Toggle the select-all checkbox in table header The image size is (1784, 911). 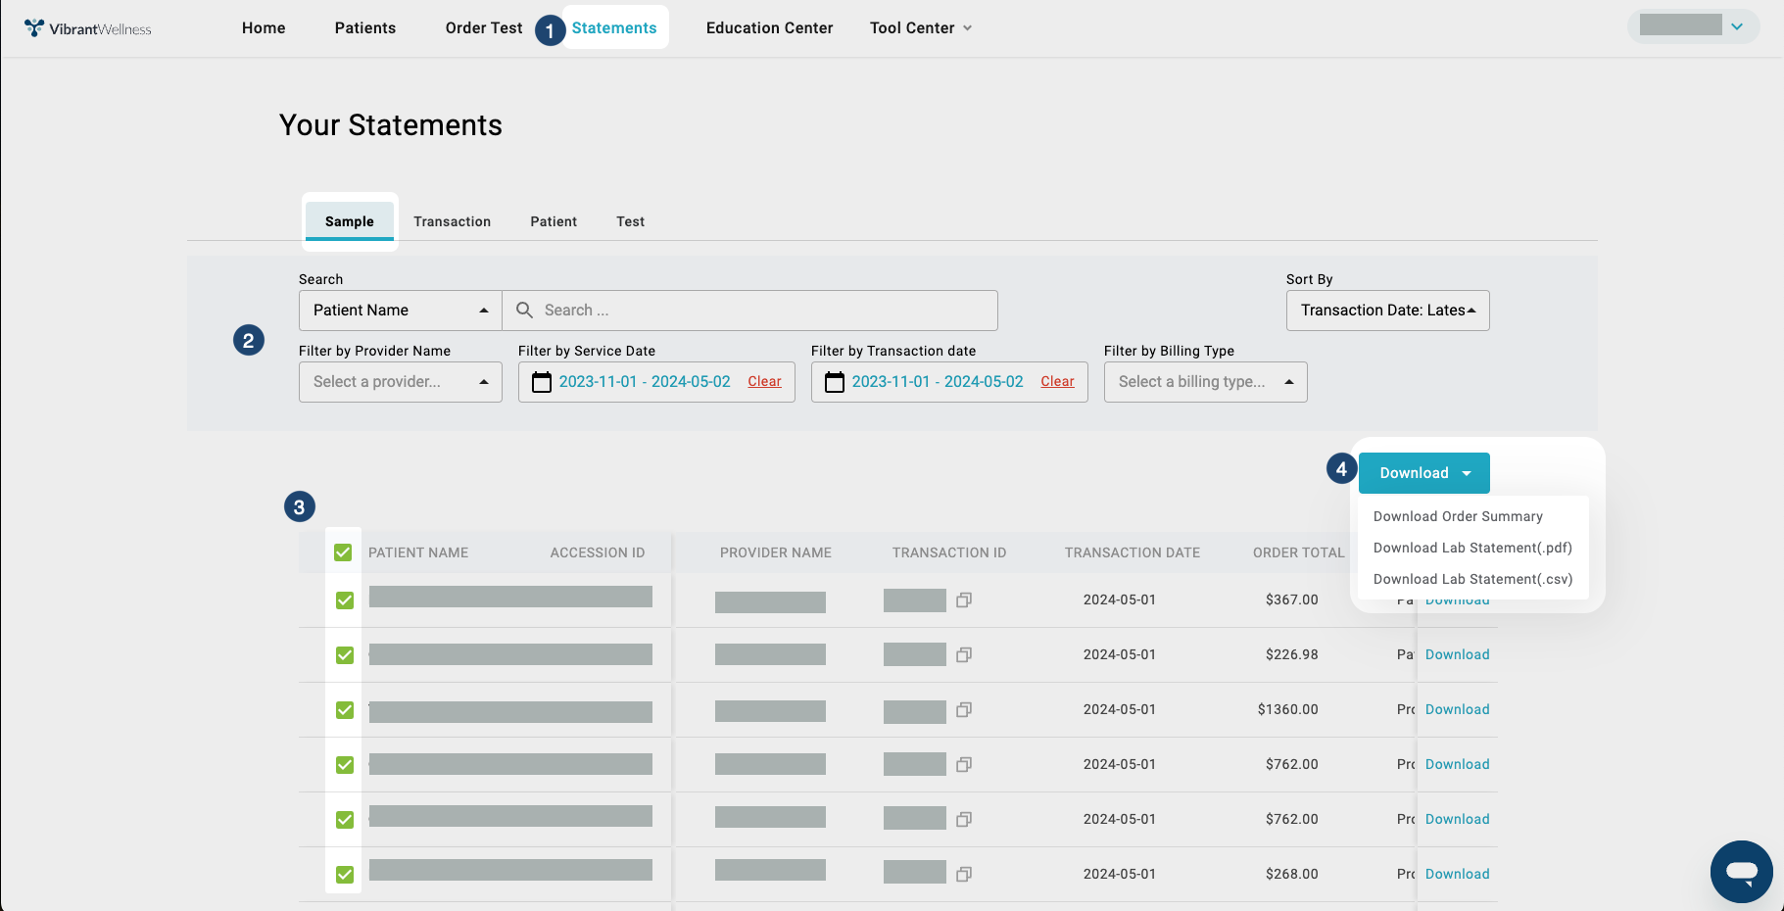click(343, 552)
